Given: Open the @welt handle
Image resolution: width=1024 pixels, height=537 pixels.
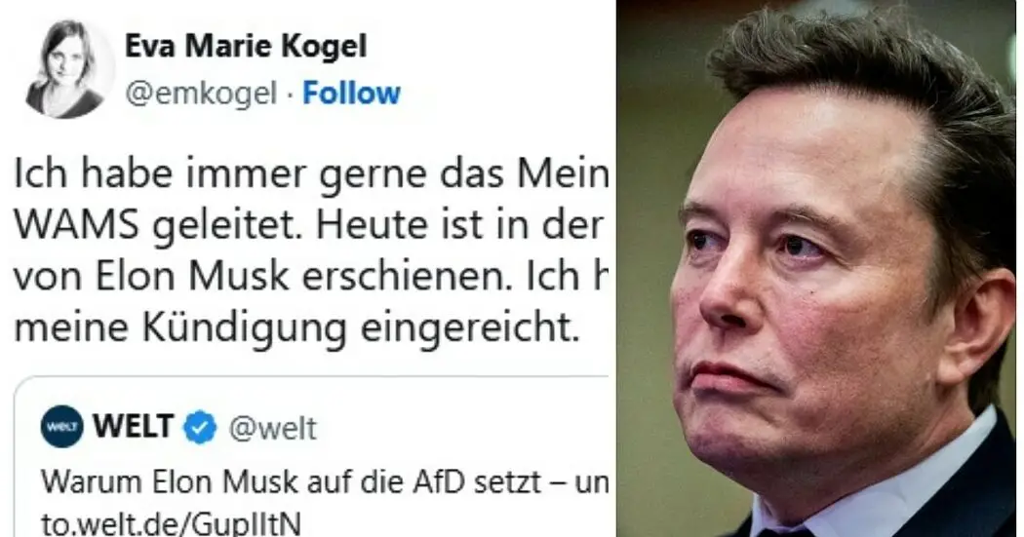Looking at the screenshot, I should tap(272, 429).
